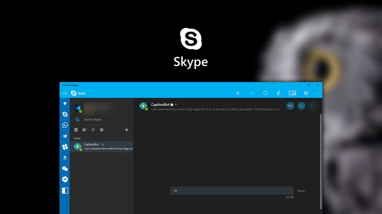382x214 pixels.
Task: Start a voice call with CaptionBot
Action: click(x=301, y=106)
